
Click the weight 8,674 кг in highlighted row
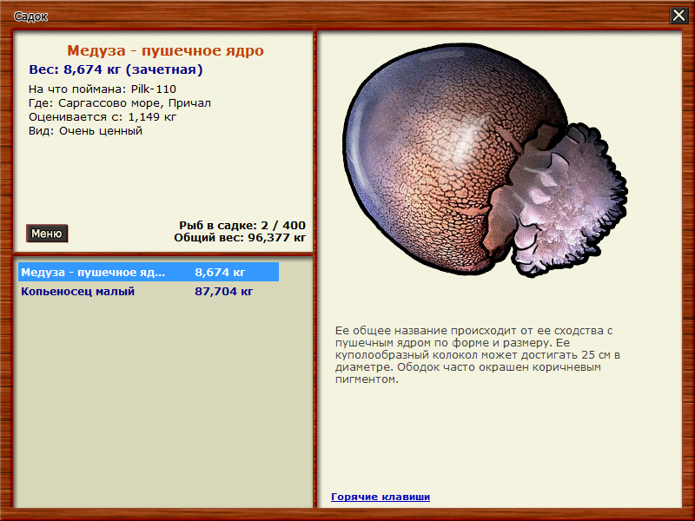pos(221,271)
